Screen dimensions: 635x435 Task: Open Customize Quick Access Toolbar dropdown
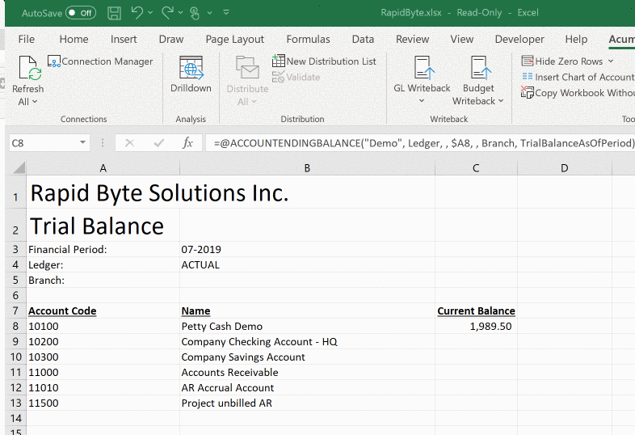226,13
